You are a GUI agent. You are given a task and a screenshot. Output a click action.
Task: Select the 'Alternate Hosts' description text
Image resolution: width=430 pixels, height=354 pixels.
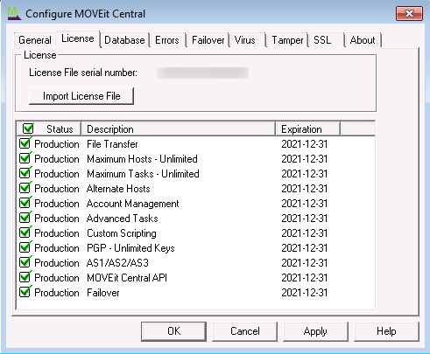pyautogui.click(x=118, y=189)
